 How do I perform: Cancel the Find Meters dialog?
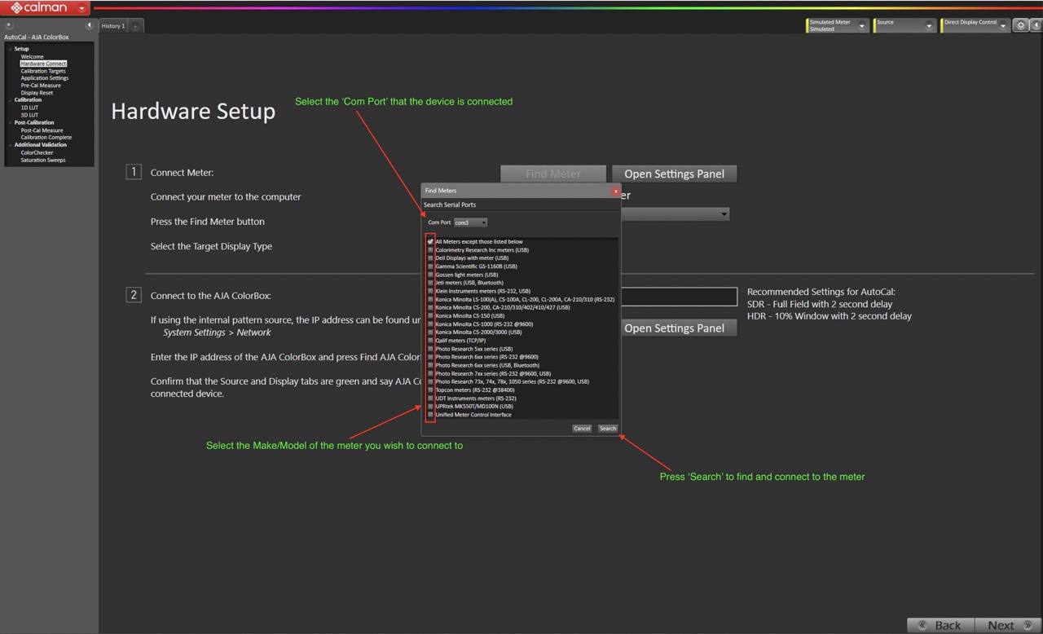(582, 428)
